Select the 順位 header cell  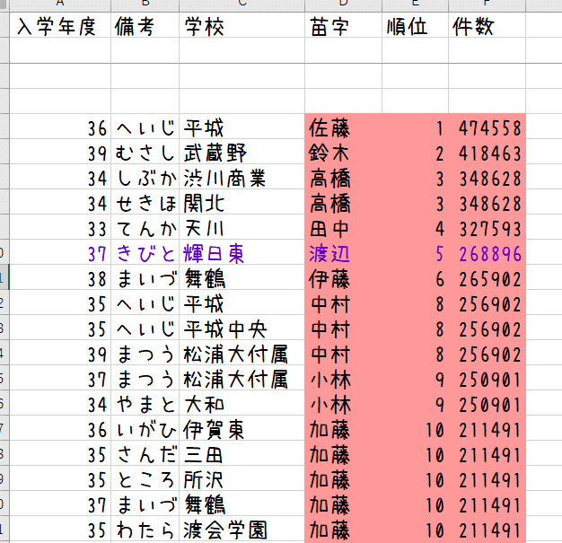(415, 25)
